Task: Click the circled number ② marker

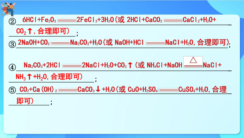Action: point(12,22)
